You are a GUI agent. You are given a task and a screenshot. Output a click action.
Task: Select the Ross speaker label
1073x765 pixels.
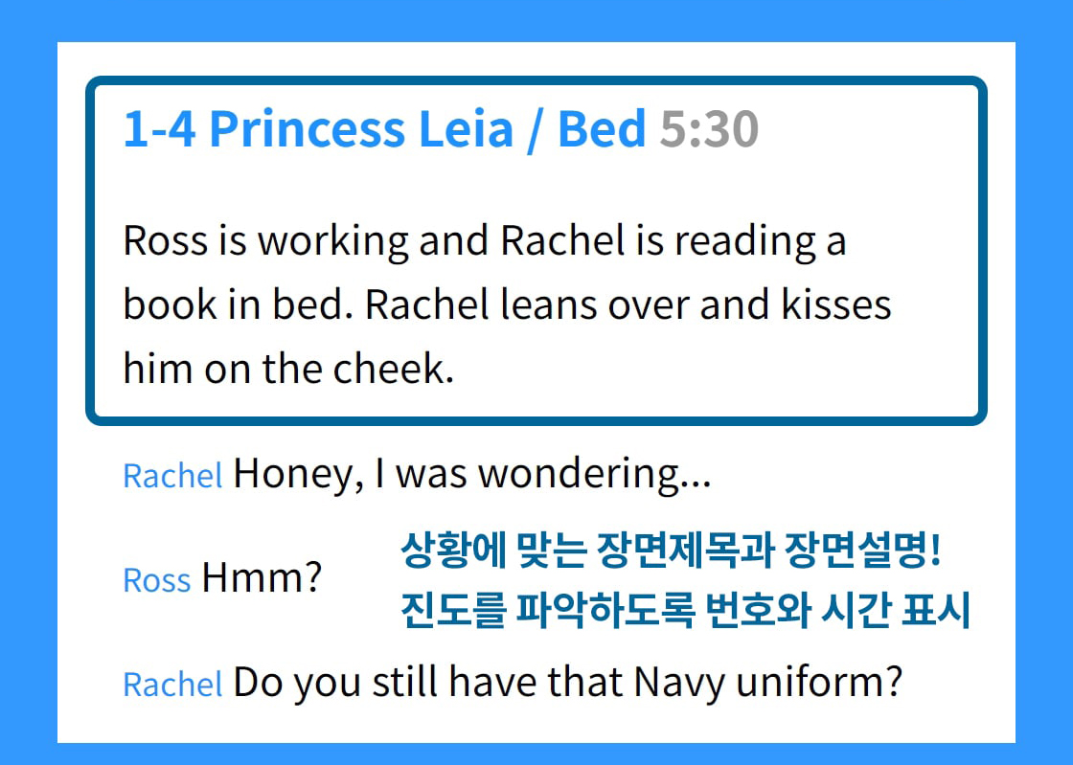coord(157,580)
